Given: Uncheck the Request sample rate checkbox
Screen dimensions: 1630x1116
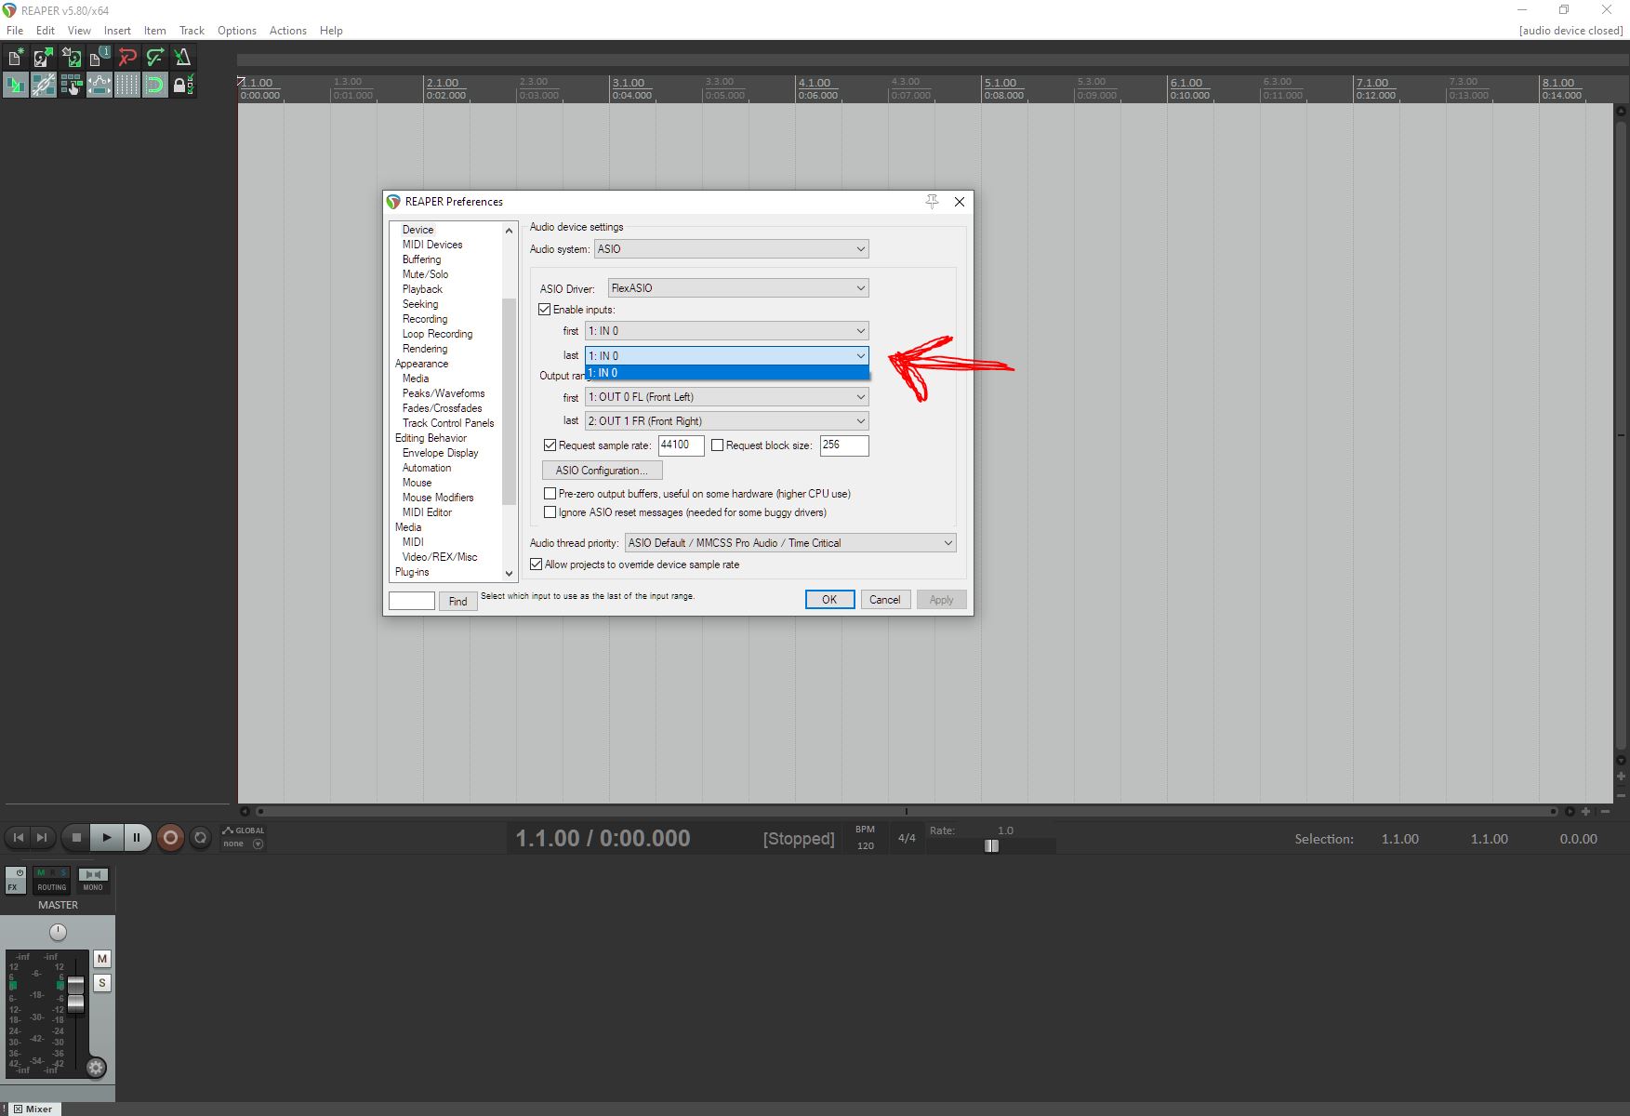Looking at the screenshot, I should click(x=550, y=445).
